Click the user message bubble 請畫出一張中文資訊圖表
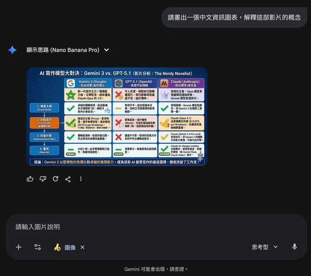This screenshot has height=276, width=311. [234, 18]
